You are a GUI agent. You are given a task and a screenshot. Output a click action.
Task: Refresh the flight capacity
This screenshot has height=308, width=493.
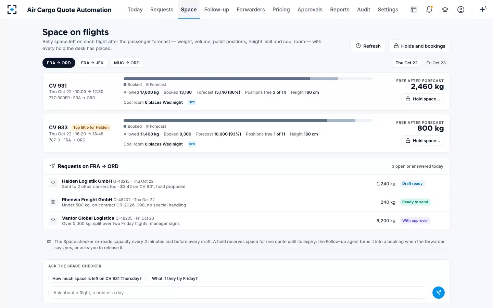click(x=368, y=46)
